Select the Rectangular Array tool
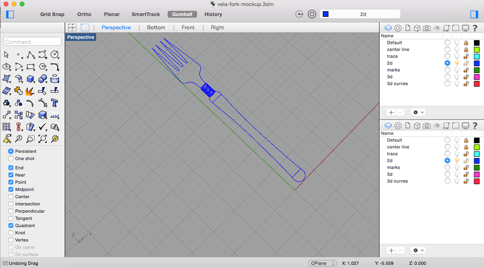484x268 pixels. pyautogui.click(x=6, y=127)
